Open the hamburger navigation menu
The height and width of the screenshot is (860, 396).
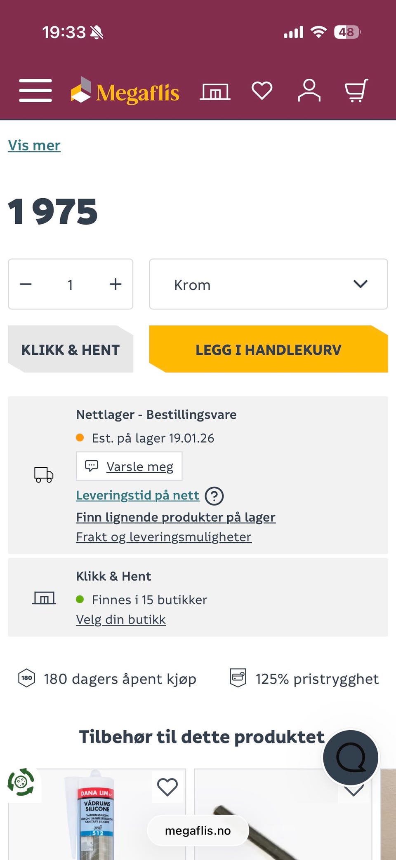tap(35, 90)
